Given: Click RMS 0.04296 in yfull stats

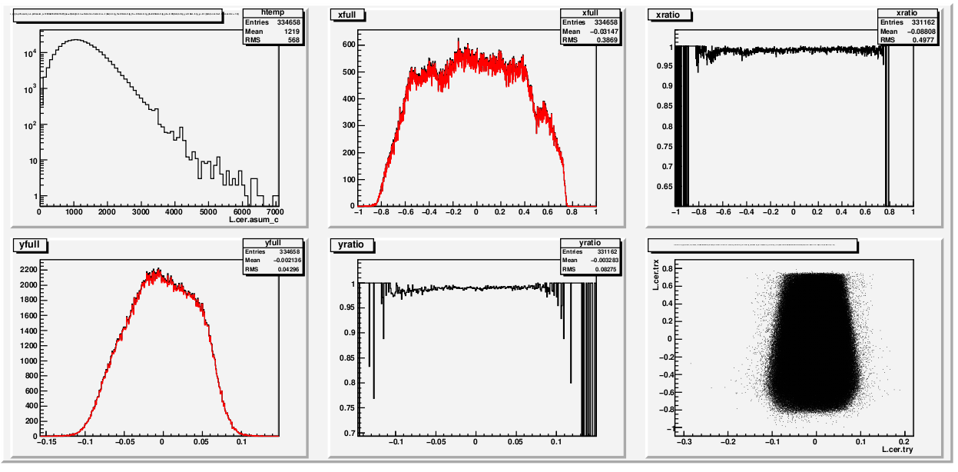Looking at the screenshot, I should click(x=273, y=271).
